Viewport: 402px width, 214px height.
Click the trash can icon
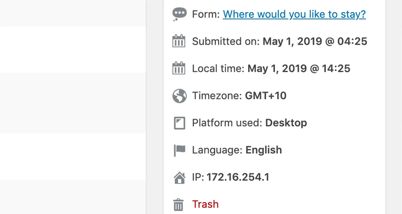tap(178, 204)
